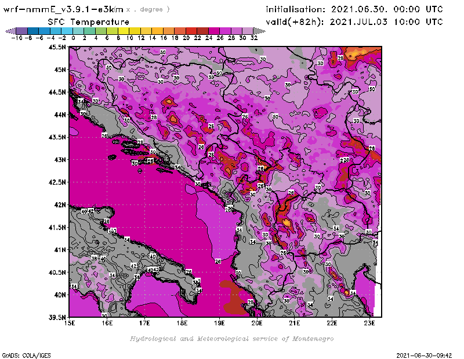Click the latitude label '45N'

click(60, 70)
